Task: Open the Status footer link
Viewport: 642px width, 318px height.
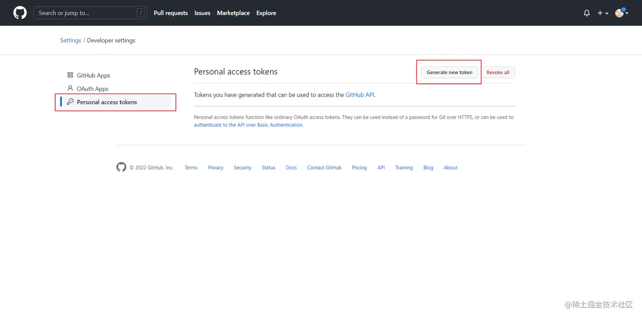Action: (x=268, y=167)
